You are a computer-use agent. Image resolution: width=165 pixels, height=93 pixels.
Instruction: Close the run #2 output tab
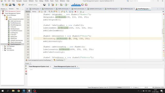(78, 67)
